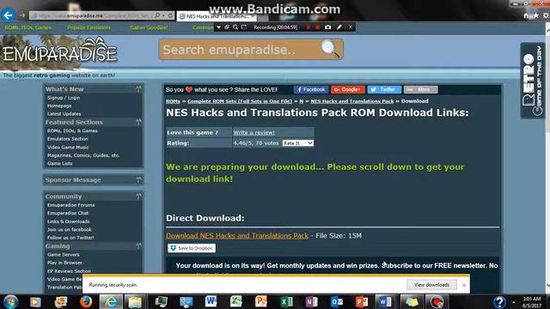The height and width of the screenshot is (309, 550).
Task: Share on Twitter
Action: [384, 89]
